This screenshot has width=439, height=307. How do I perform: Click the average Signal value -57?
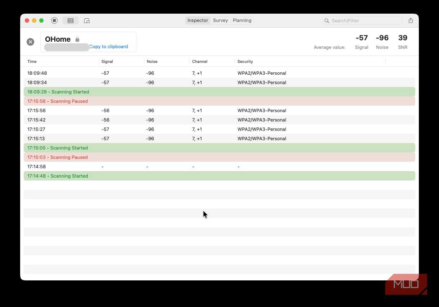(x=362, y=38)
